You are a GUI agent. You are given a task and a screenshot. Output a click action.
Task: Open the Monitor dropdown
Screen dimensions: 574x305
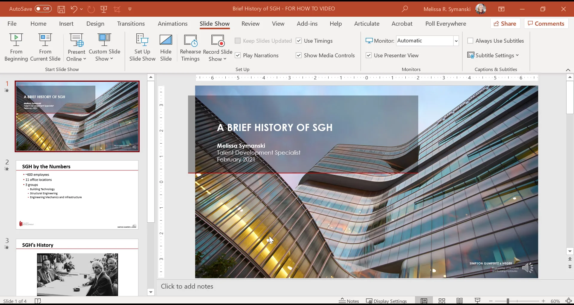(456, 41)
